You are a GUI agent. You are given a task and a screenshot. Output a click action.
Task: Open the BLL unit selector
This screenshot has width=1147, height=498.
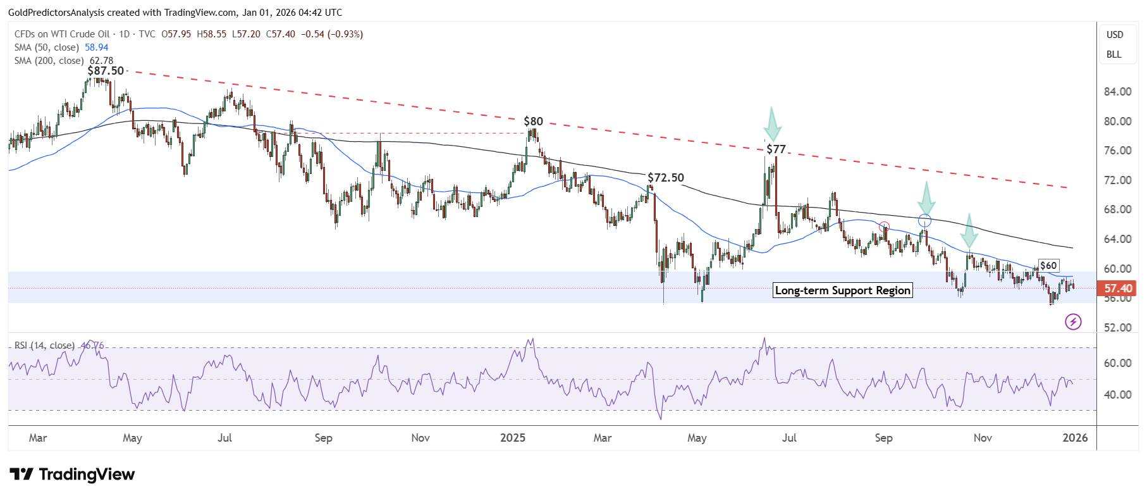(x=1113, y=54)
